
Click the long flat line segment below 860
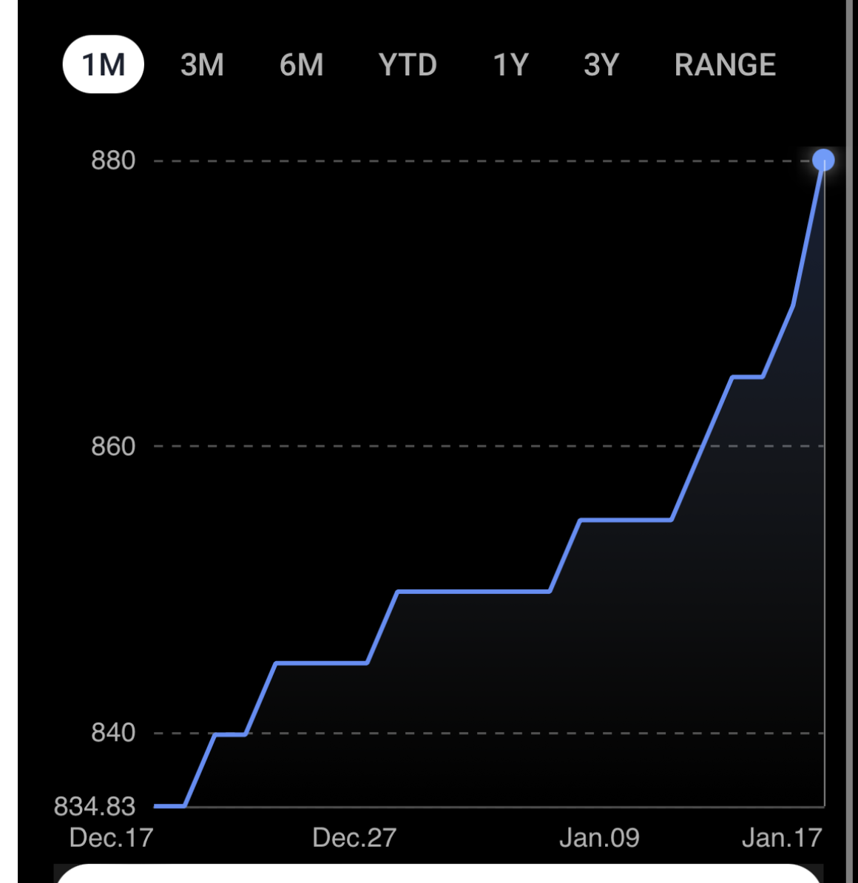coord(473,591)
